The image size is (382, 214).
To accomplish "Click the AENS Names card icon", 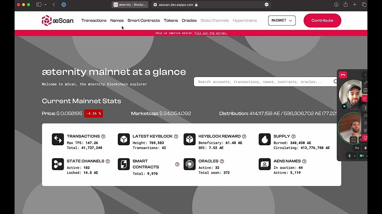I will pyautogui.click(x=264, y=164).
